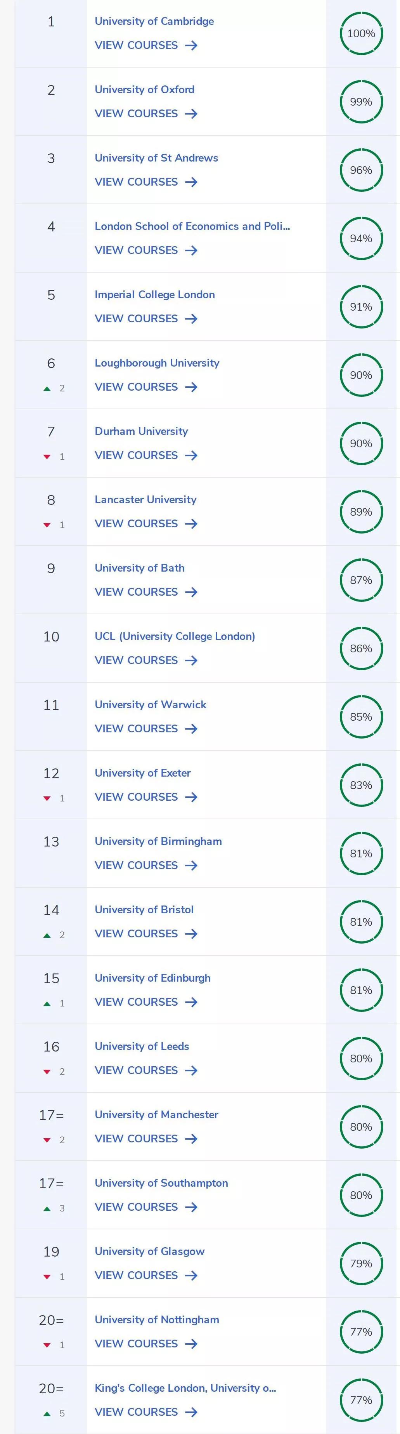Image resolution: width=400 pixels, height=1434 pixels.
Task: Click arrow icon under University of Warwick
Action: click(191, 729)
